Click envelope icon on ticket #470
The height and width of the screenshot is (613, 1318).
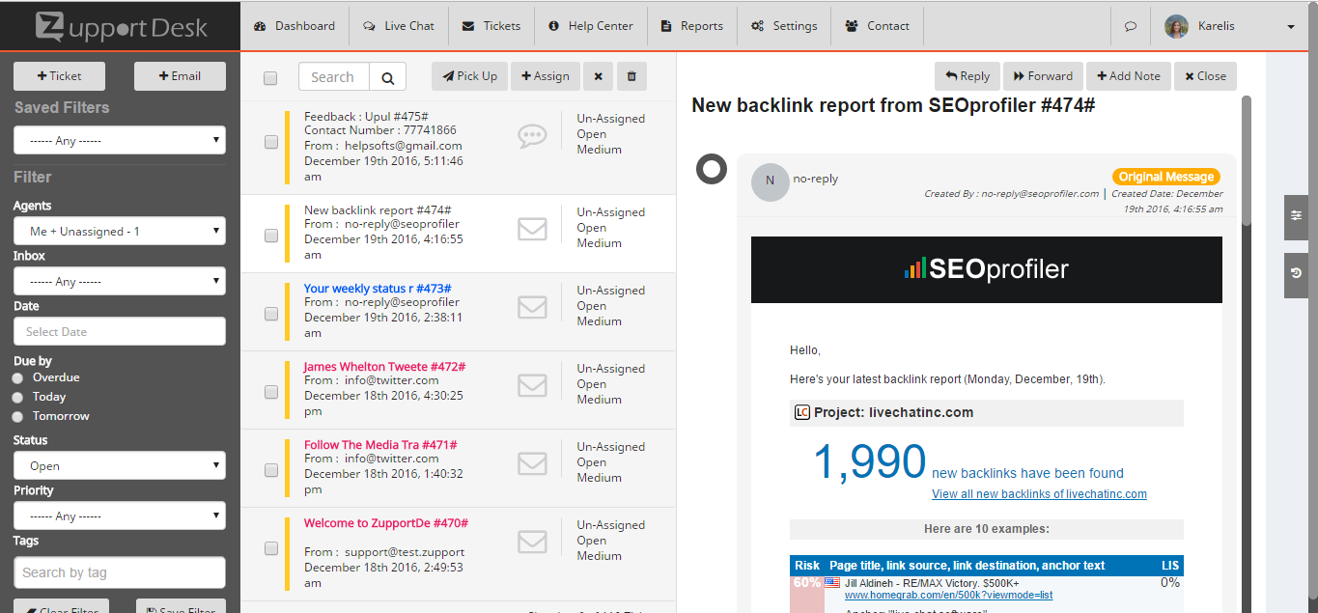pyautogui.click(x=532, y=542)
